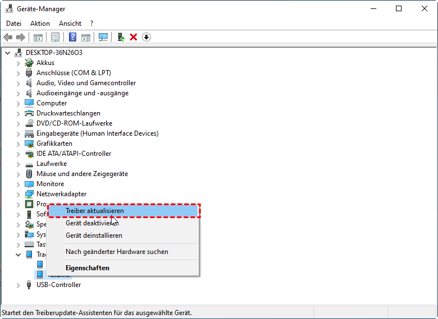Click the black down-arrow circle toolbar icon

coord(146,37)
